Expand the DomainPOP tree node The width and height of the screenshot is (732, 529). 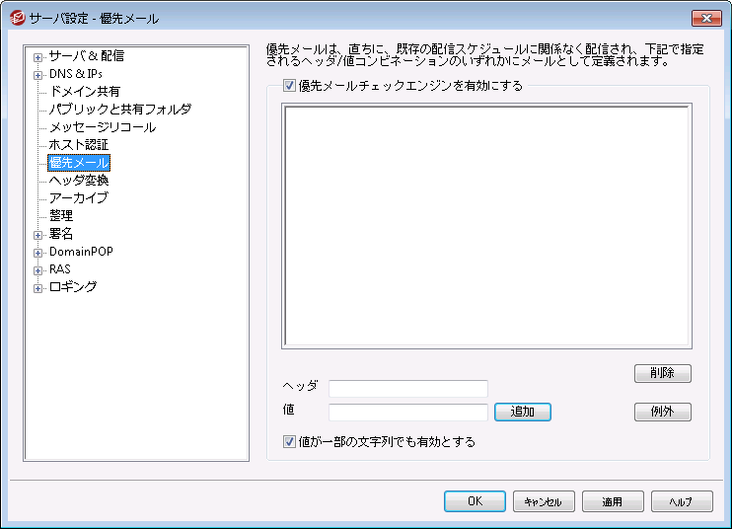[x=38, y=253]
